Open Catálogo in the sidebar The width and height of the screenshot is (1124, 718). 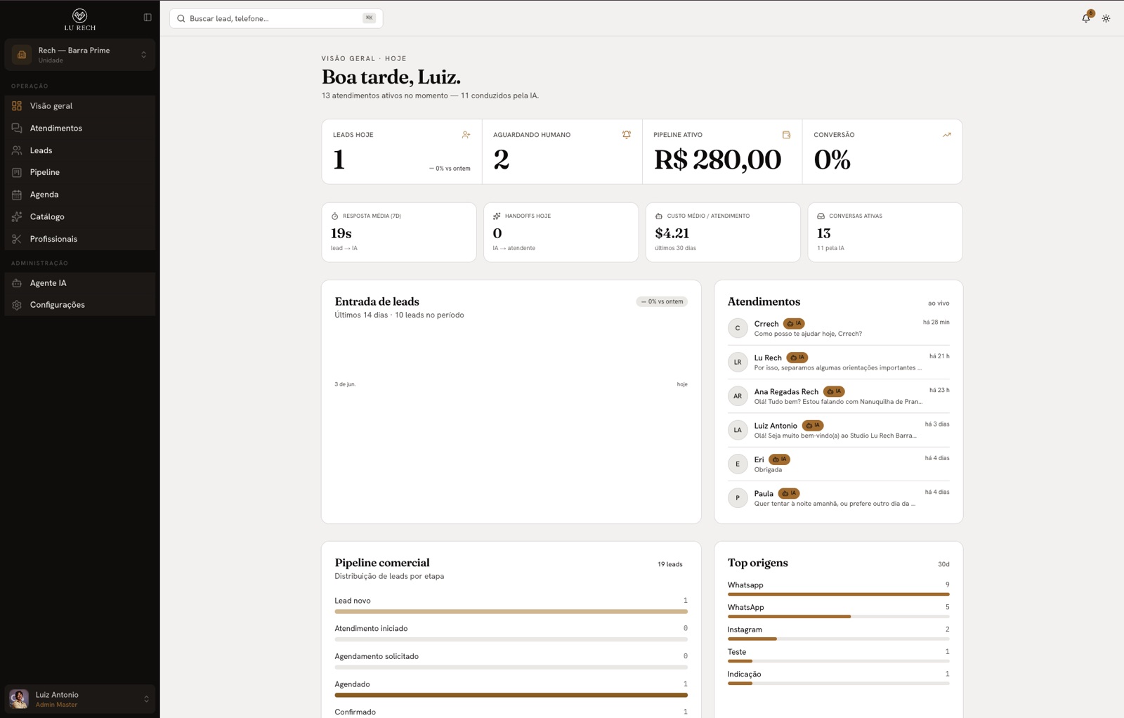(80, 216)
